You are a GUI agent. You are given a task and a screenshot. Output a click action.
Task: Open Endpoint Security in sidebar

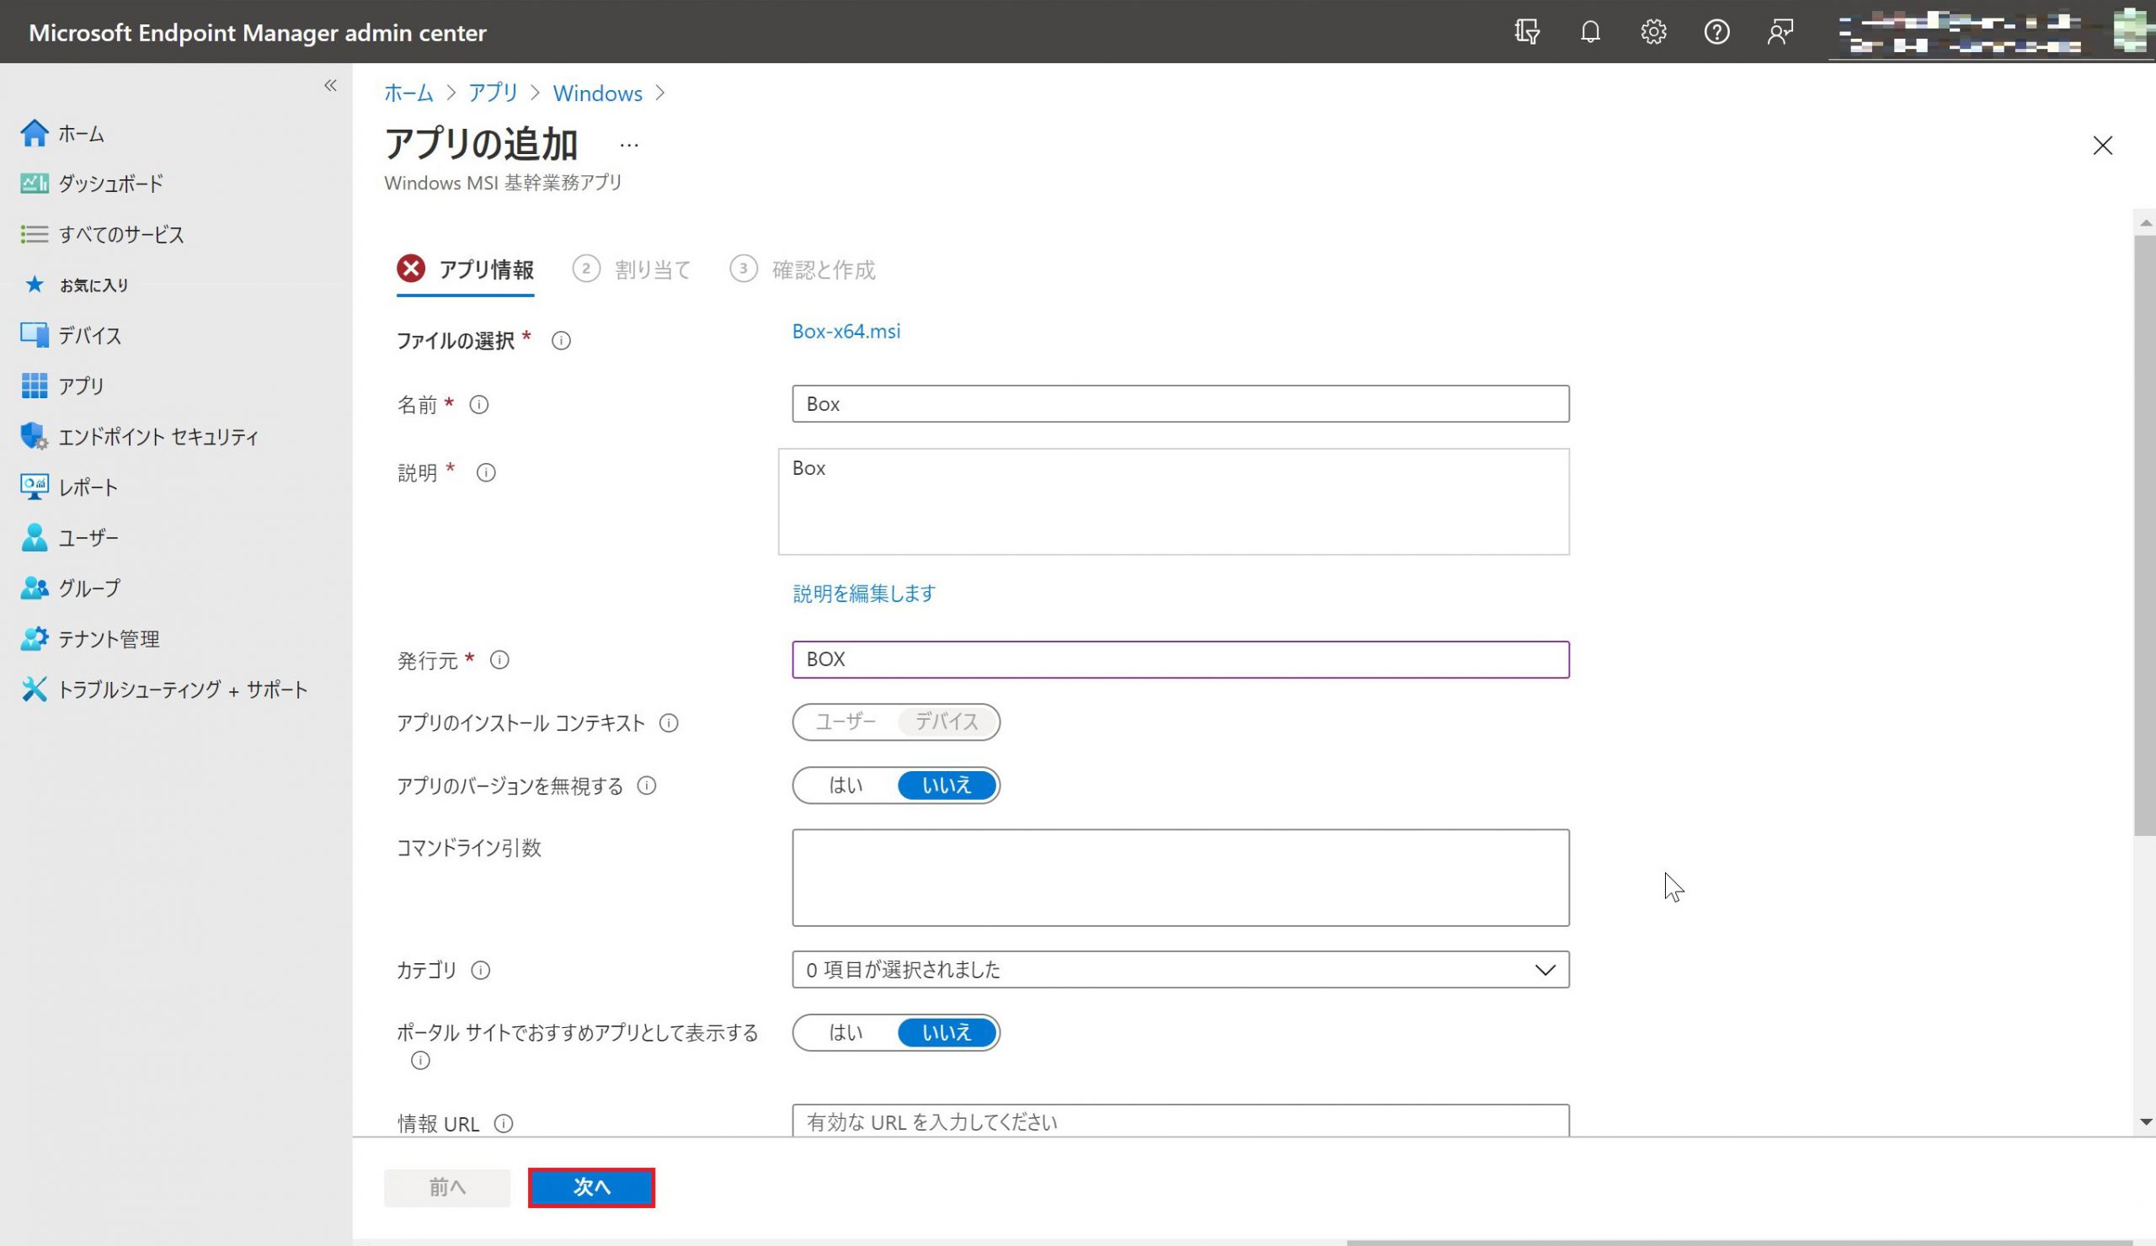pyautogui.click(x=157, y=437)
